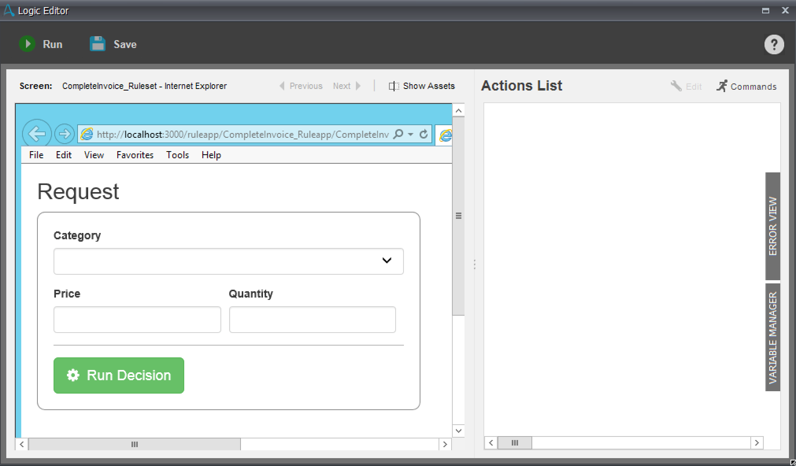Click the browser back arrow icon
Image resolution: width=796 pixels, height=466 pixels.
[x=37, y=134]
